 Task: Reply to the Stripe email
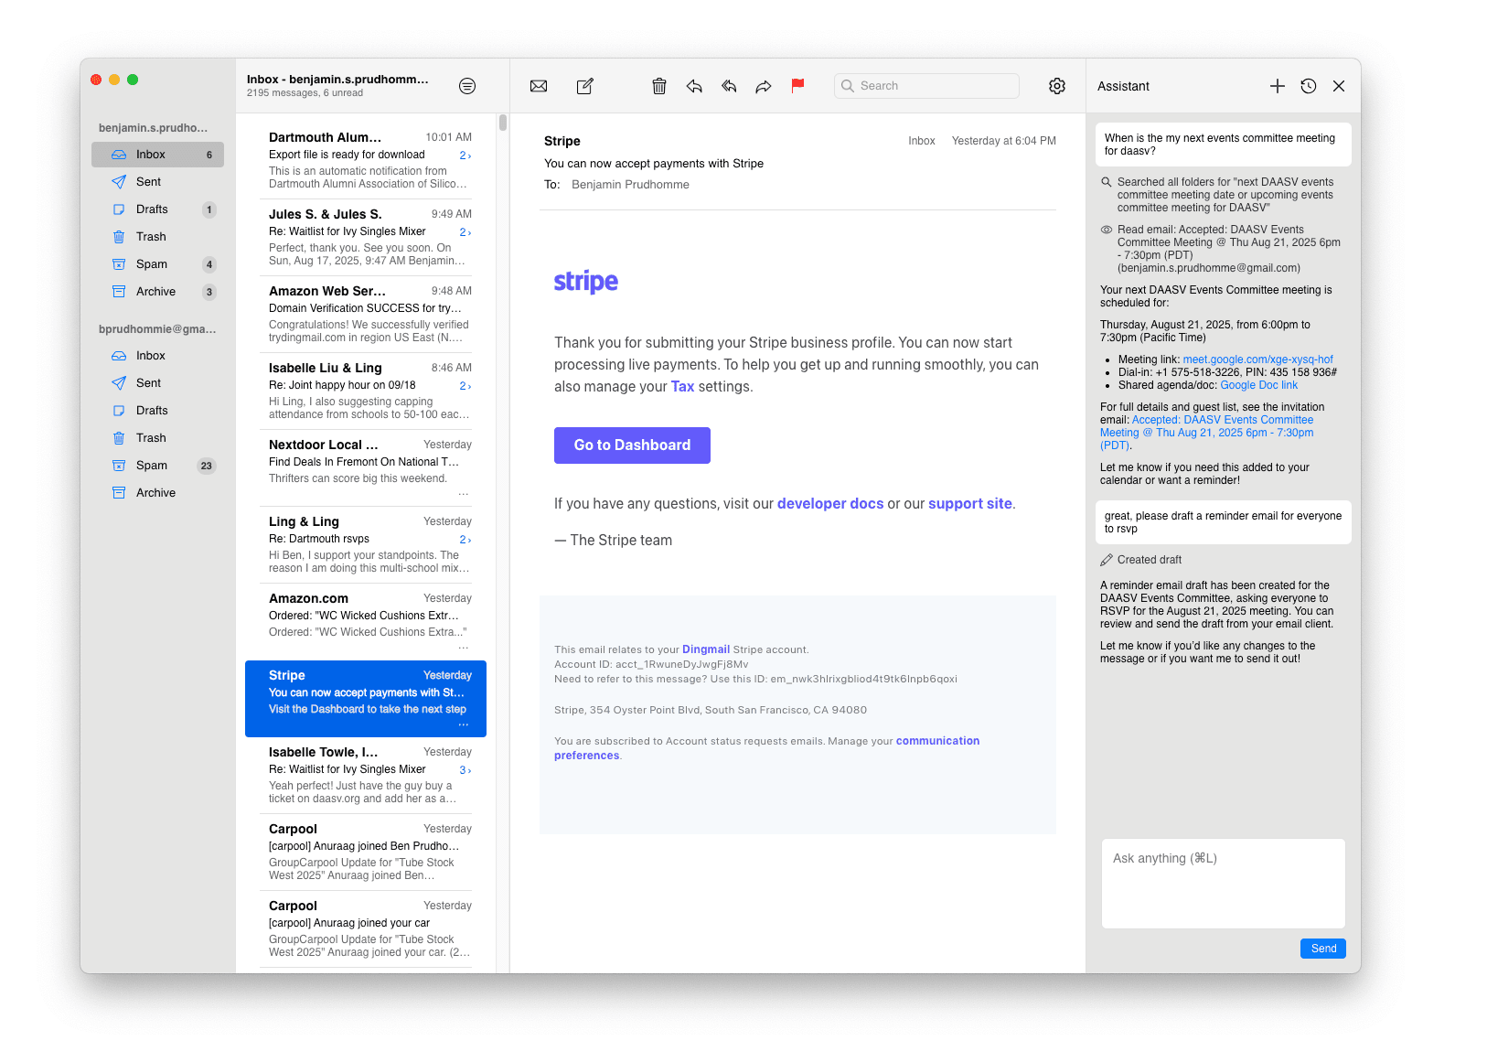[x=694, y=86]
